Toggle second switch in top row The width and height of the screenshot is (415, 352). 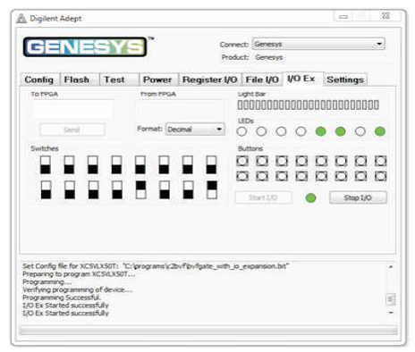click(x=69, y=164)
